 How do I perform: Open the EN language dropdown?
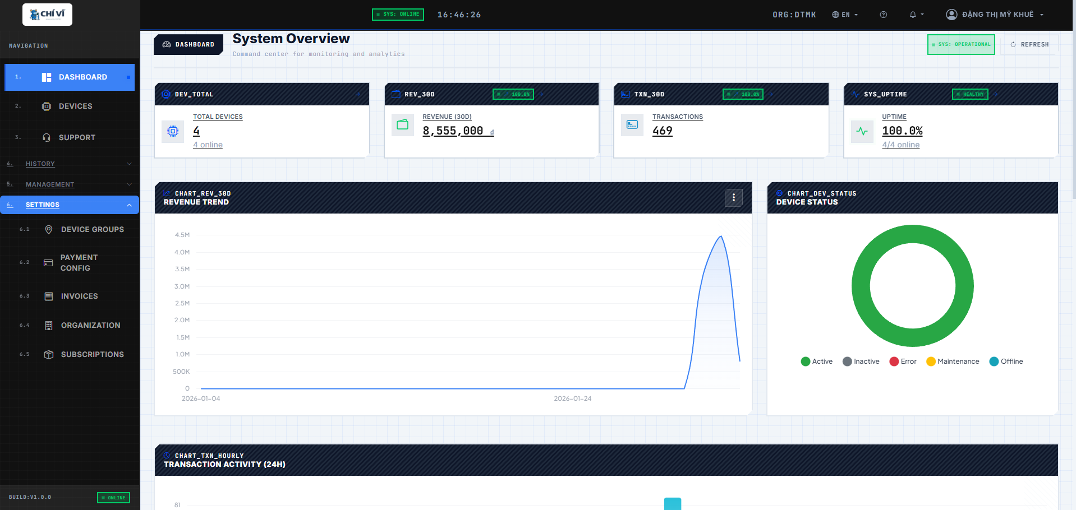click(845, 15)
